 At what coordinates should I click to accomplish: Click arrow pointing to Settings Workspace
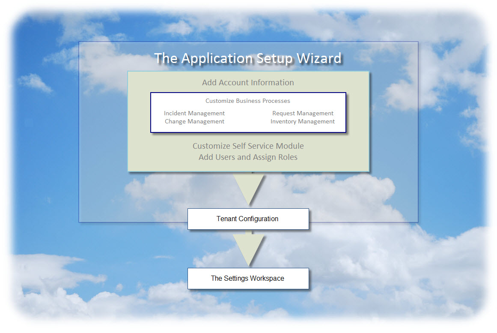249,249
